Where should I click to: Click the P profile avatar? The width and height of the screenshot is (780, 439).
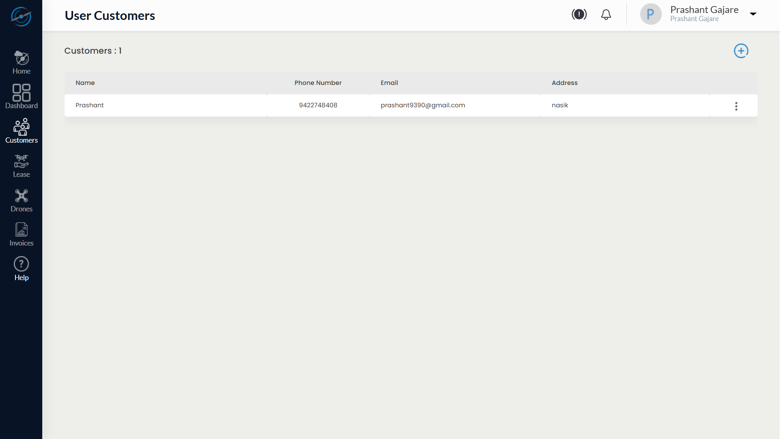651,14
